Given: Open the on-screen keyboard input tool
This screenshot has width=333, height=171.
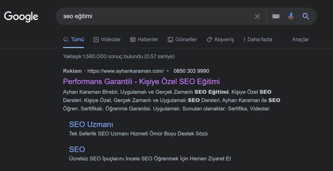Looking at the screenshot, I should [x=276, y=16].
